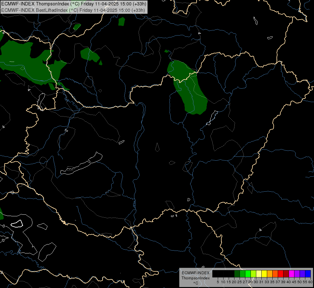Screen dimensions: 314x288
Task: Click the legend tick value 20
Action: coord(234,282)
